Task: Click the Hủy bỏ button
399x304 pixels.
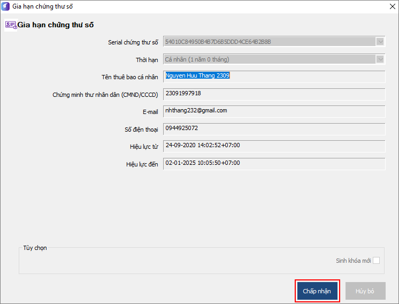Action: coord(365,291)
